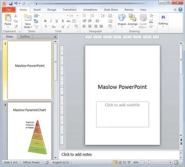Click the Save icon in quick access toolbar
The image size is (185, 167).
(11, 4)
